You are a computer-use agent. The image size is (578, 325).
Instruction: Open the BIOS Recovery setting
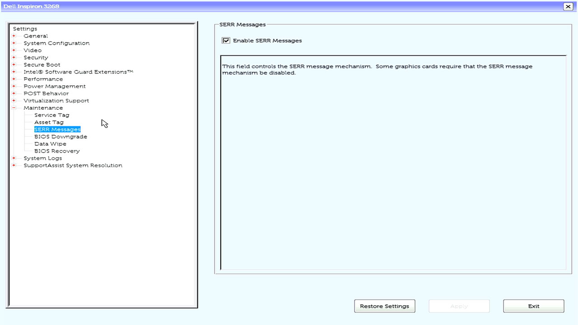tap(57, 151)
